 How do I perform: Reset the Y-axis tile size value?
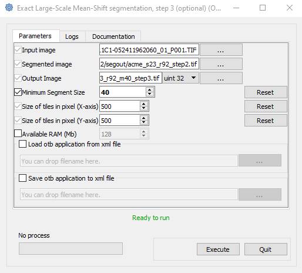point(266,121)
